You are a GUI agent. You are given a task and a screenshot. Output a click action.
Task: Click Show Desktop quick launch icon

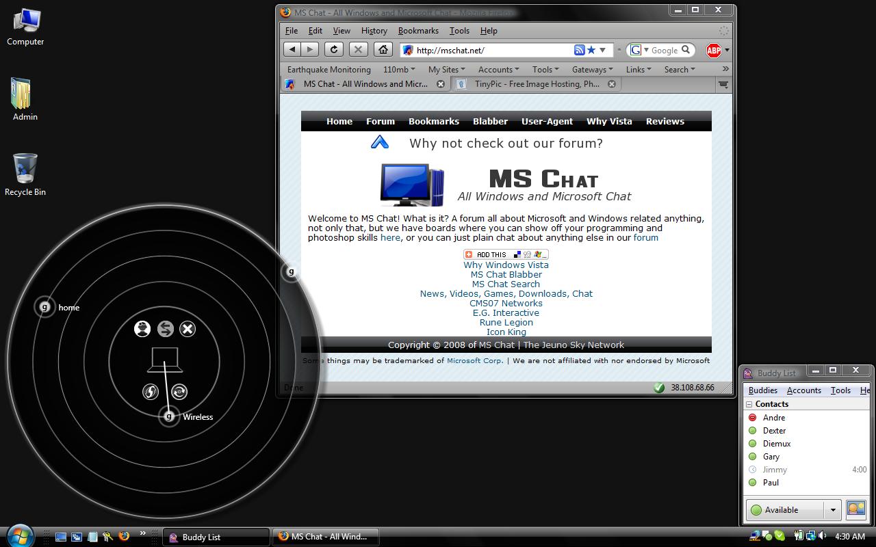[61, 537]
